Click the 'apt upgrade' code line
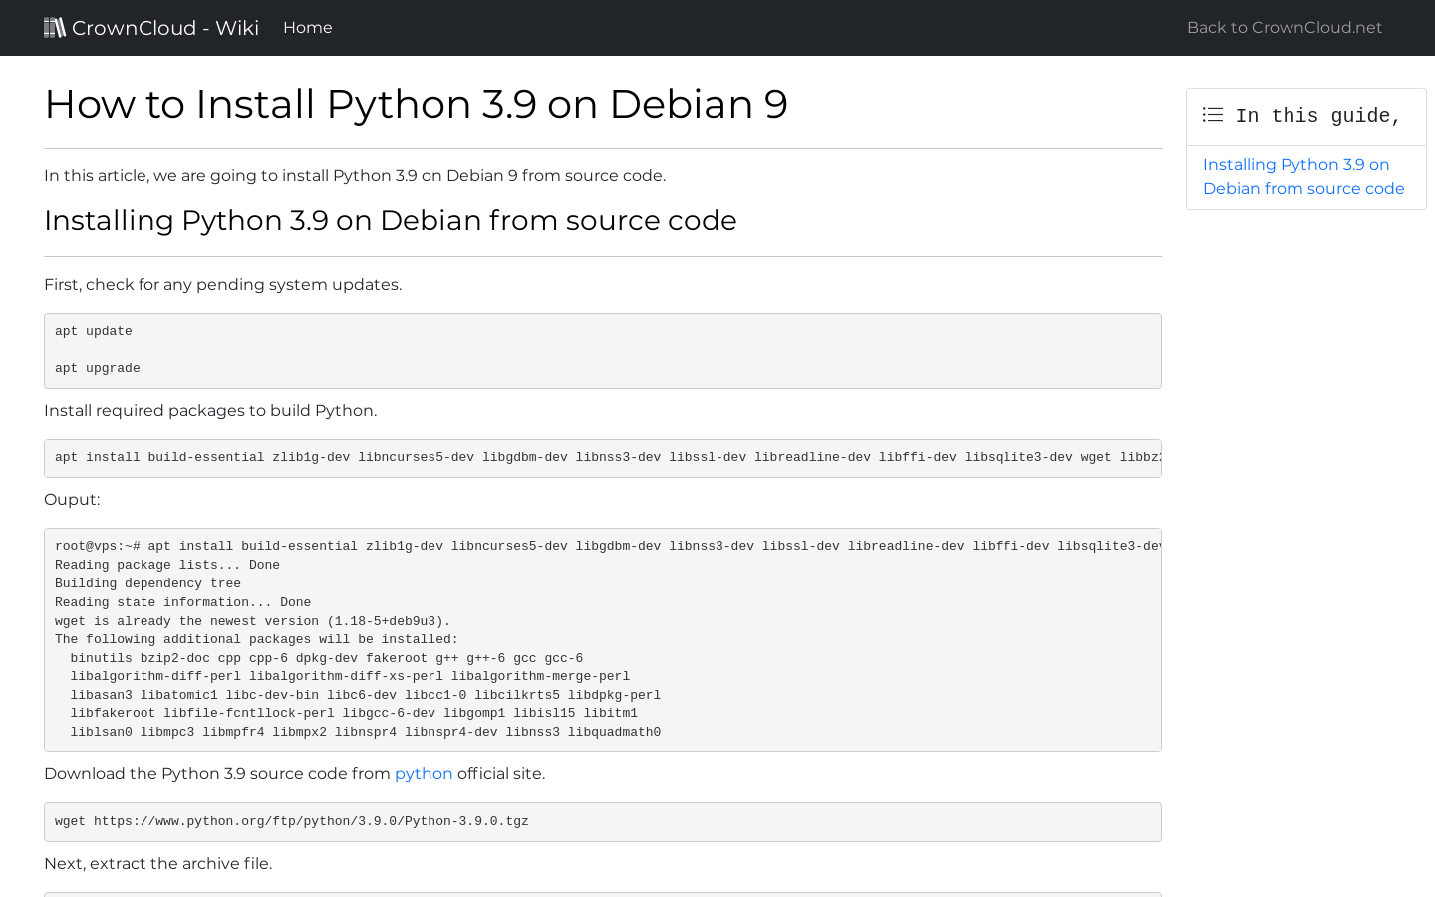 [x=98, y=368]
